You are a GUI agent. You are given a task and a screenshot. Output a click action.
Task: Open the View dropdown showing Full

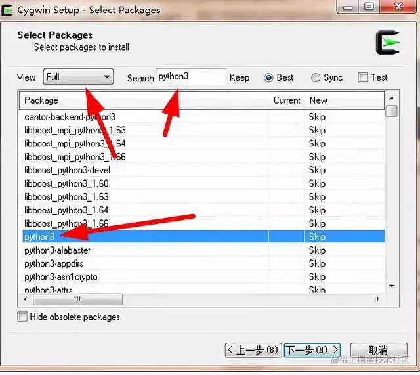pos(78,77)
